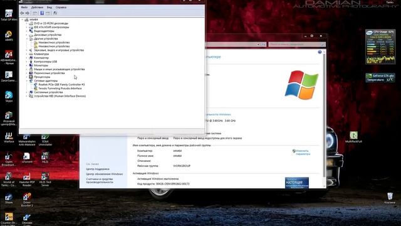Select Устройства HID (Human Interface Devices)

click(x=60, y=96)
